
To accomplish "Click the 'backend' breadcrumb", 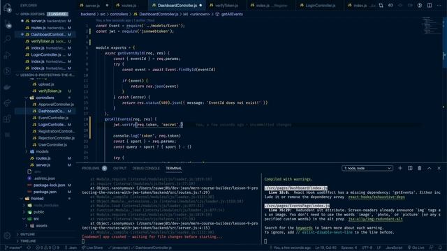I will [x=88, y=14].
